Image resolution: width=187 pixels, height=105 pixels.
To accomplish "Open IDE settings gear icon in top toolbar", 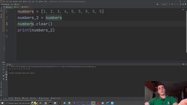I will click(183, 4).
